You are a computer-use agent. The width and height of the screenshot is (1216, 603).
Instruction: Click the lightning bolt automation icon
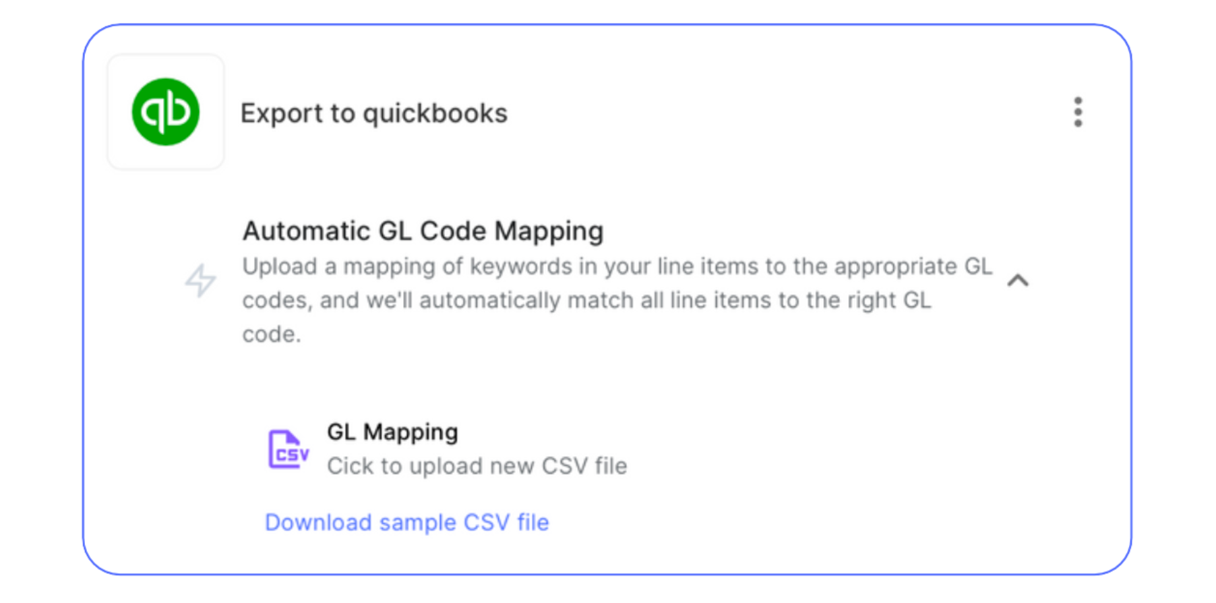(201, 281)
